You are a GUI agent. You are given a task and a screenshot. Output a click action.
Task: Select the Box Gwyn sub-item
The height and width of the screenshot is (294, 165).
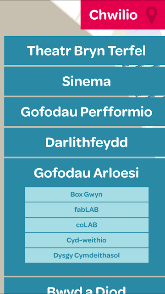[87, 194]
